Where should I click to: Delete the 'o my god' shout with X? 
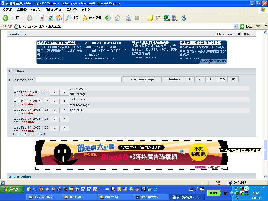tap(54, 93)
